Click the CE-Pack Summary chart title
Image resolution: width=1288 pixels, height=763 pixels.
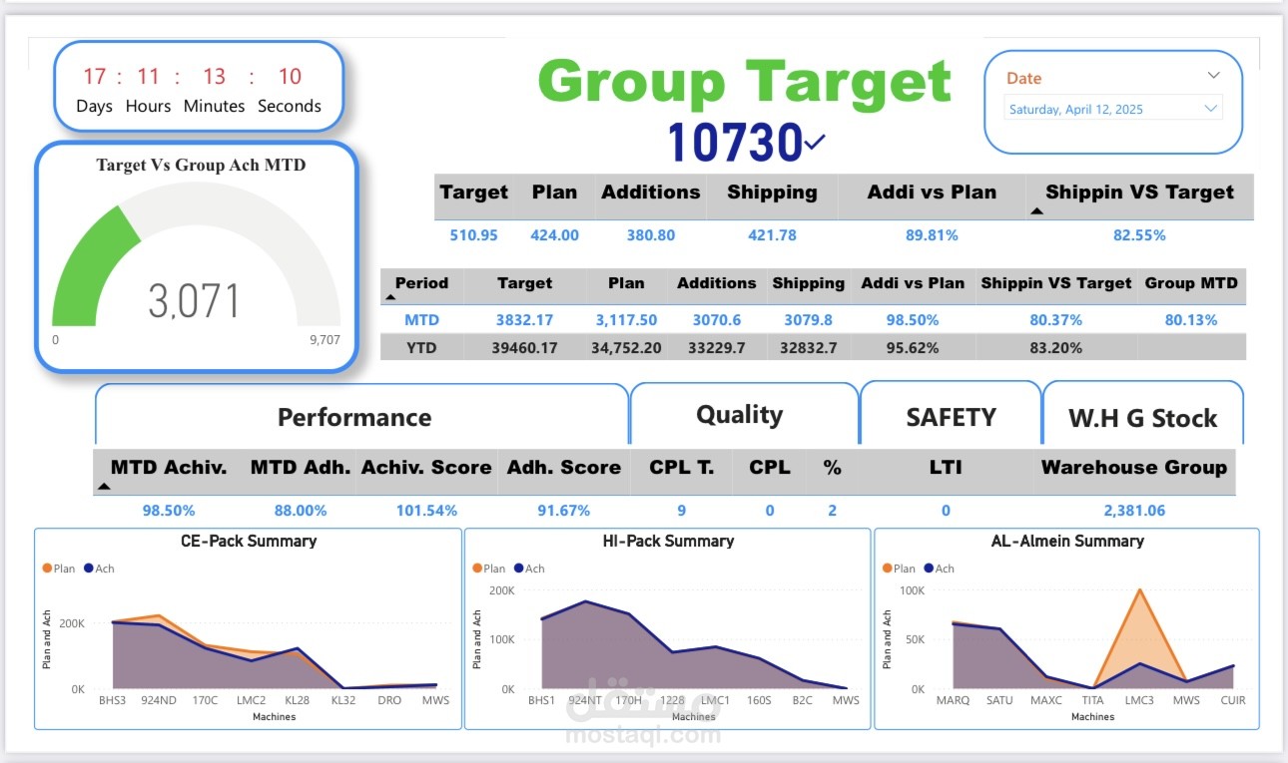tap(249, 541)
